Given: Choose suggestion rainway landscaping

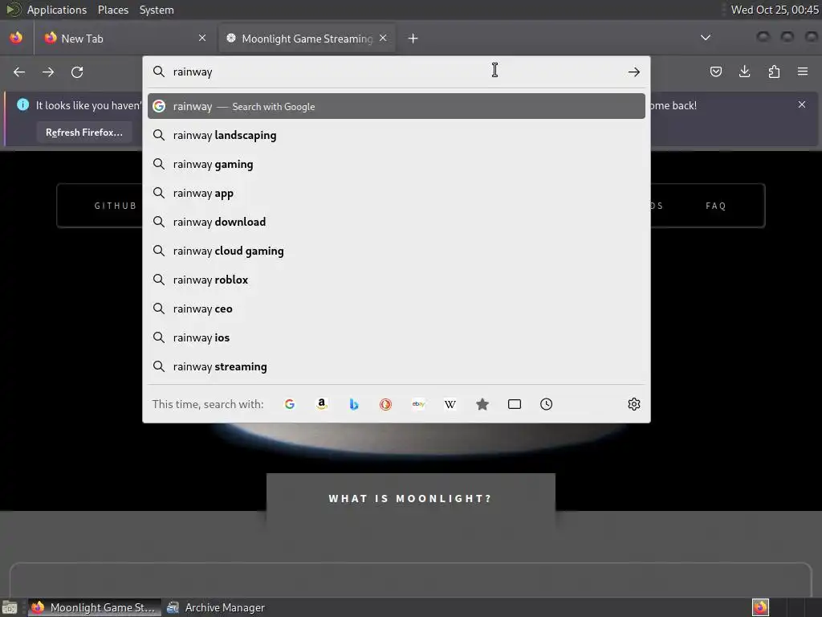Looking at the screenshot, I should pyautogui.click(x=397, y=135).
